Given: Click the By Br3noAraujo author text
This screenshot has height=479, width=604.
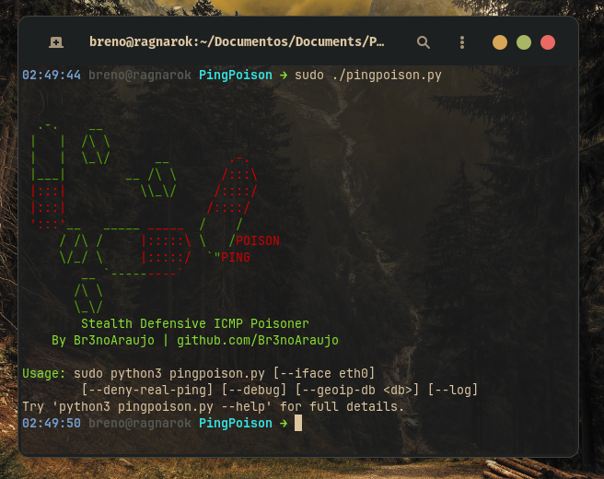Looking at the screenshot, I should coord(103,341).
